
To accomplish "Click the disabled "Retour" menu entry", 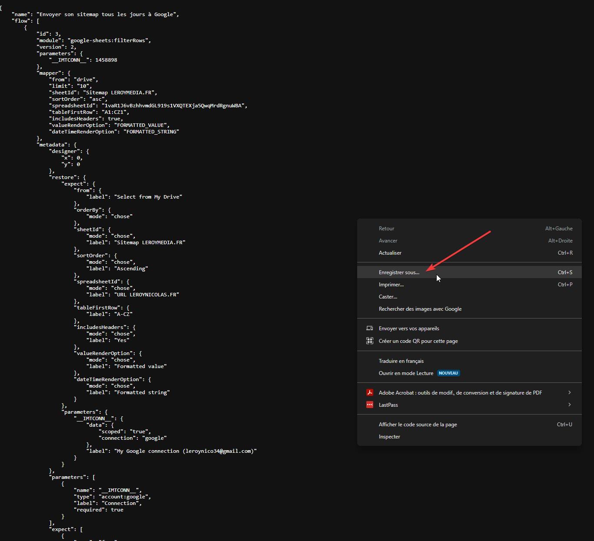I will (x=469, y=229).
